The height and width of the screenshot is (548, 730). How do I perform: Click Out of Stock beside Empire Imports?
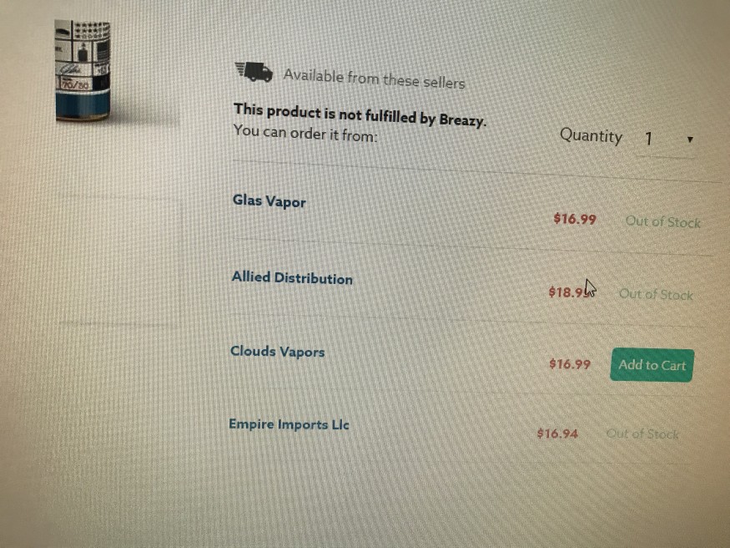(642, 434)
